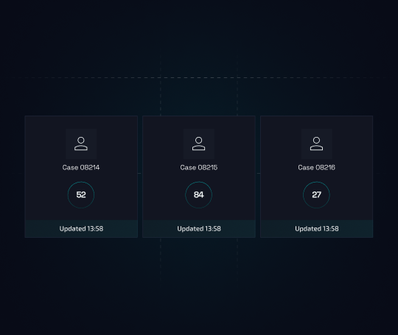The height and width of the screenshot is (335, 398).
Task: Select the Case 08215 label
Action: 199,167
